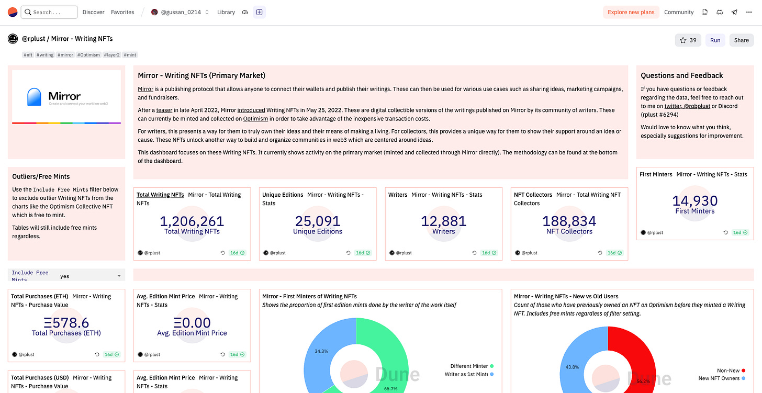Click 16d badge on Total Purchases (ETH) card
Image resolution: width=762 pixels, height=393 pixels.
click(111, 354)
